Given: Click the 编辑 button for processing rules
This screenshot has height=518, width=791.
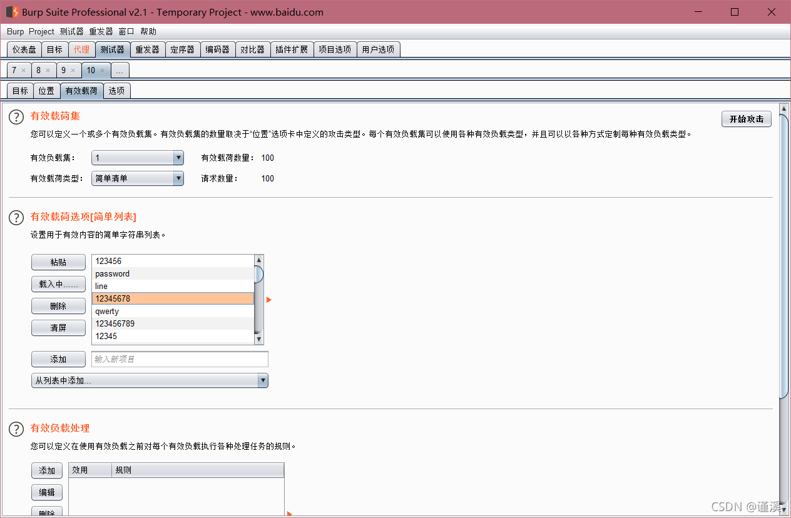Looking at the screenshot, I should click(47, 492).
